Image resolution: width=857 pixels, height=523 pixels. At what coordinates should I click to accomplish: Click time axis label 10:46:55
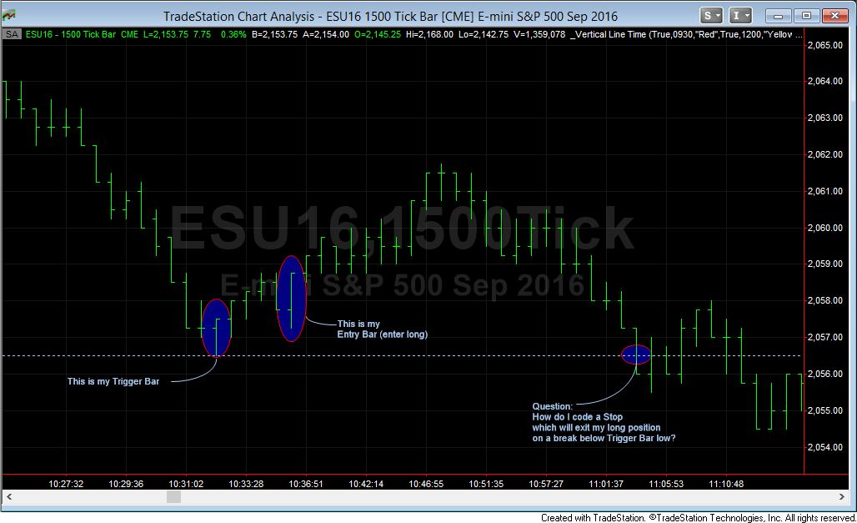click(426, 484)
